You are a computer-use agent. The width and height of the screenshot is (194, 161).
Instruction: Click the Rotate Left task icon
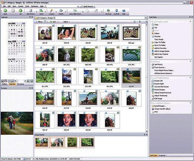pyautogui.click(x=153, y=81)
